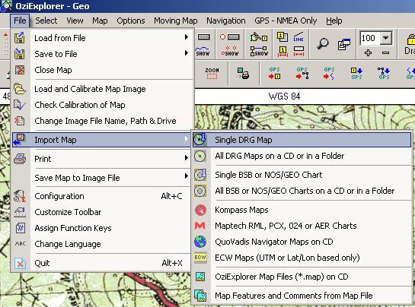Click the Show Routes toolbar icon
This screenshot has height=307, width=415.
pos(259,51)
